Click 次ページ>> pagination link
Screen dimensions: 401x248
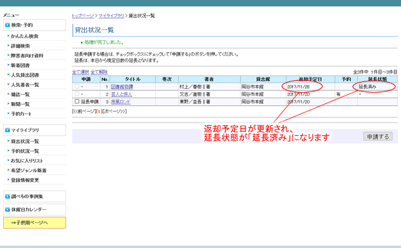[x=114, y=111]
